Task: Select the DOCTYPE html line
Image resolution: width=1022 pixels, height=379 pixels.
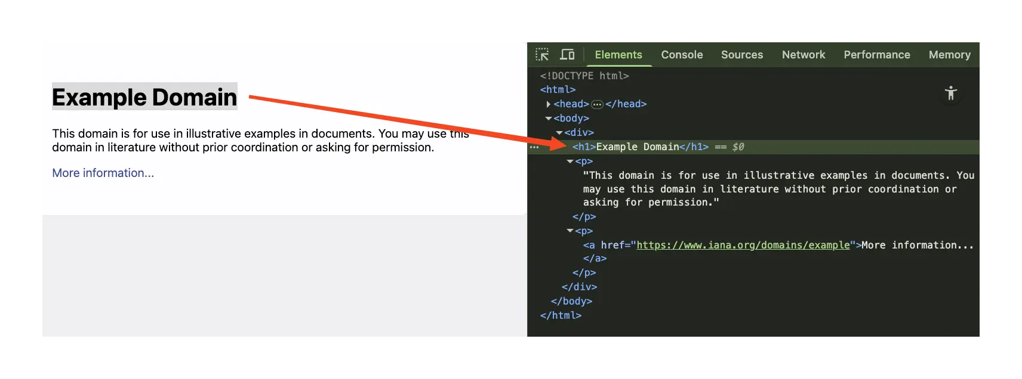Action: (584, 76)
